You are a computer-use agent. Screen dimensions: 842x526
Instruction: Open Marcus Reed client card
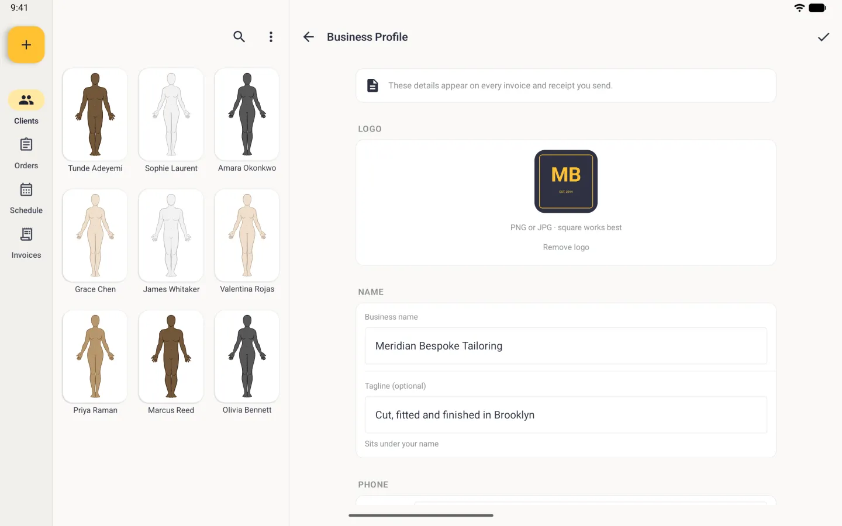(x=171, y=363)
